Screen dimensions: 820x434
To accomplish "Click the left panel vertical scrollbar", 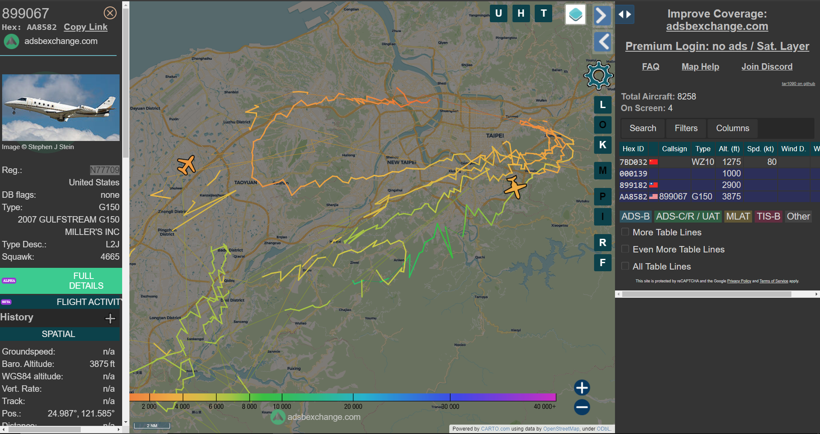I will coord(126,83).
